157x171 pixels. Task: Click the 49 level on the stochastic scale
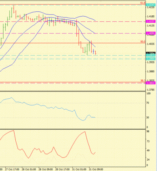pyautogui.click(x=148, y=151)
